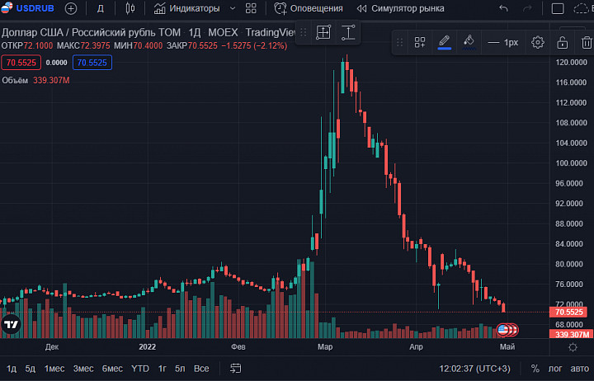Viewport: 594px width, 381px height.
Task: Toggle the лог logarithmic scale
Action: click(x=555, y=369)
